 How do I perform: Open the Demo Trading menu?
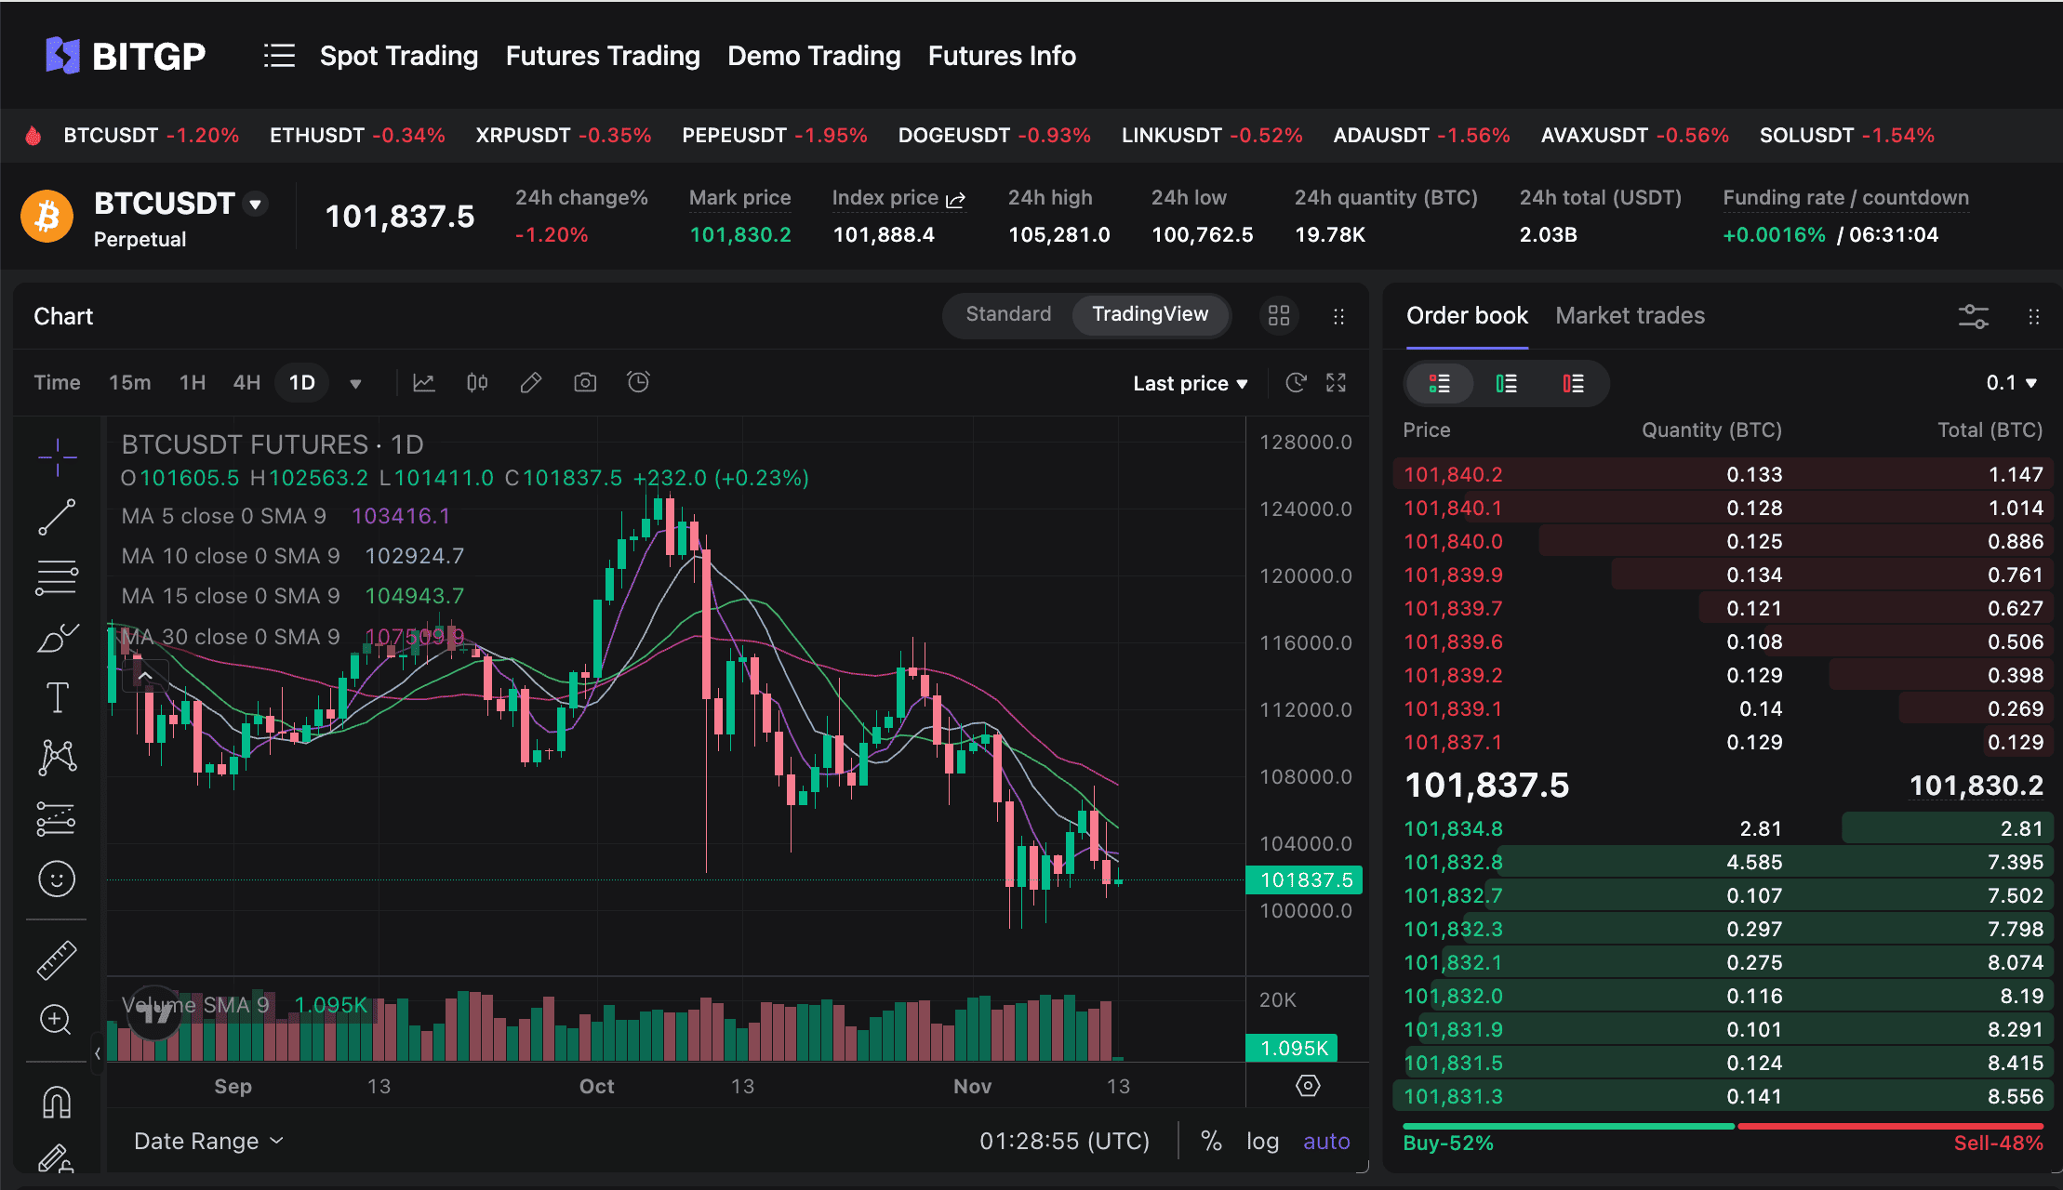click(x=814, y=56)
